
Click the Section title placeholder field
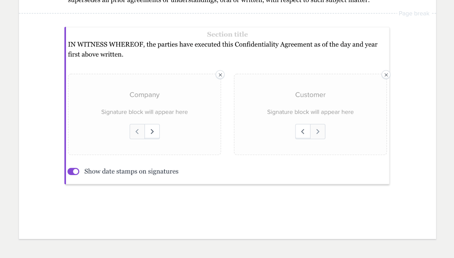[227, 34]
